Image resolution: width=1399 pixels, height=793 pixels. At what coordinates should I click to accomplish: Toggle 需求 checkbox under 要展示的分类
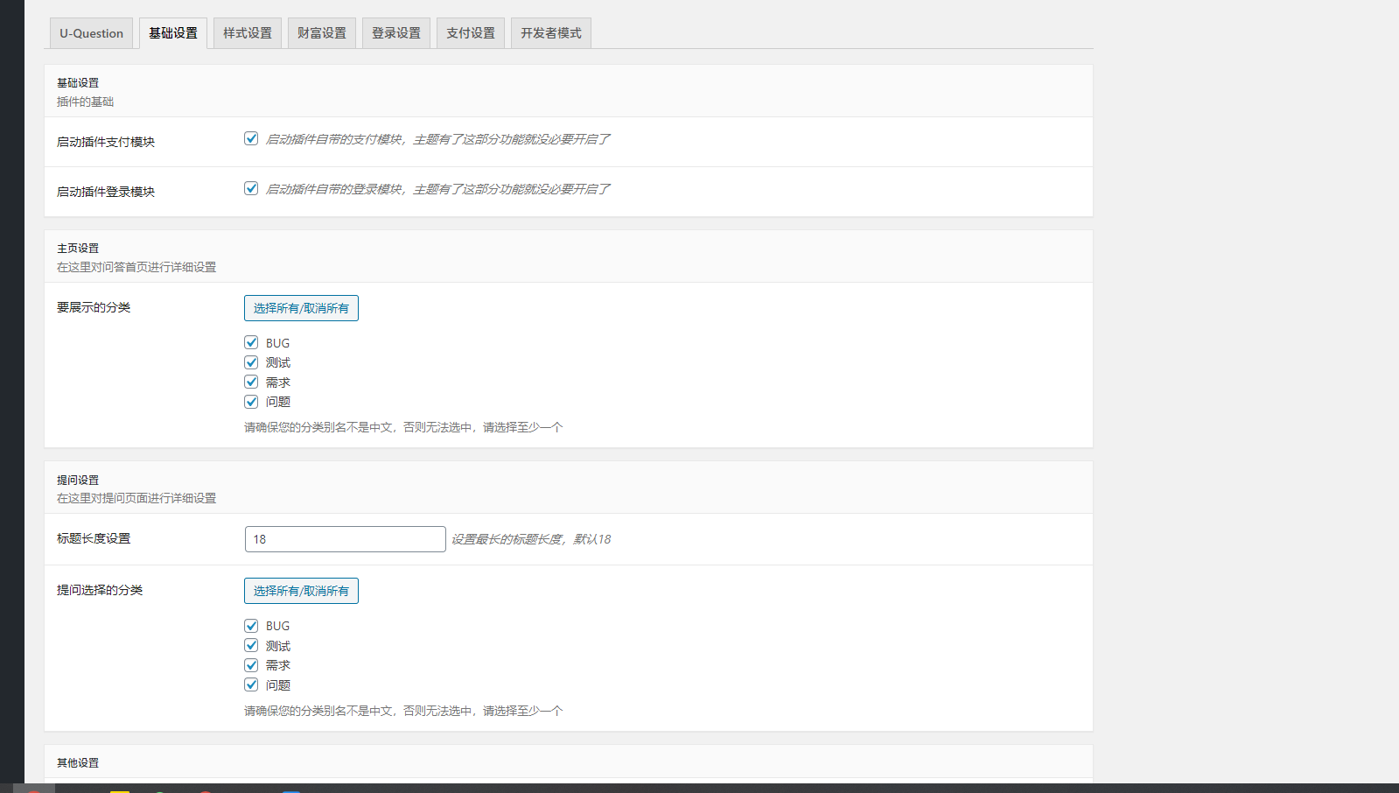pyautogui.click(x=251, y=382)
